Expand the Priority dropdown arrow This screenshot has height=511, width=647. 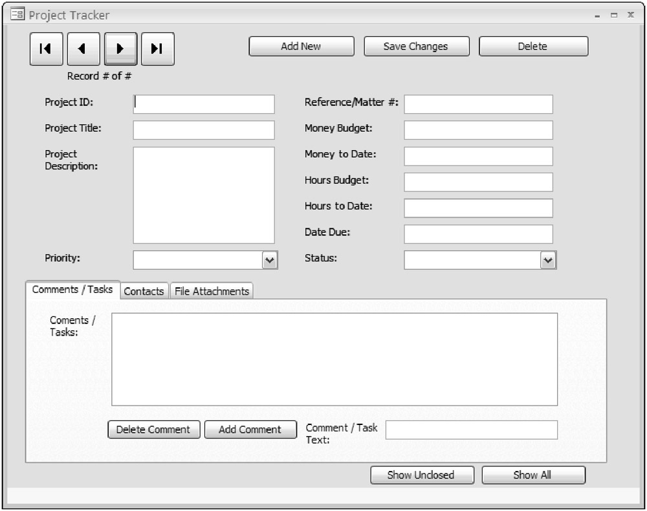click(x=270, y=260)
